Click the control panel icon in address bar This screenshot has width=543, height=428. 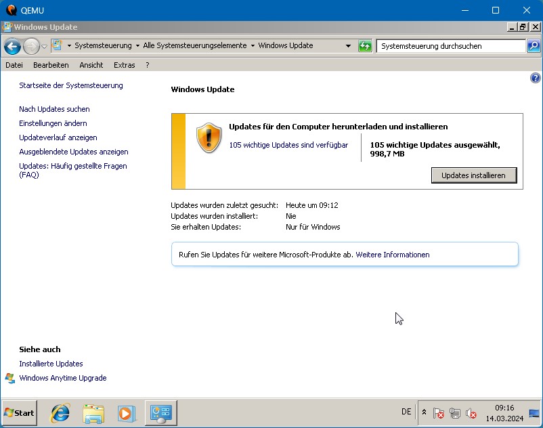pos(57,45)
